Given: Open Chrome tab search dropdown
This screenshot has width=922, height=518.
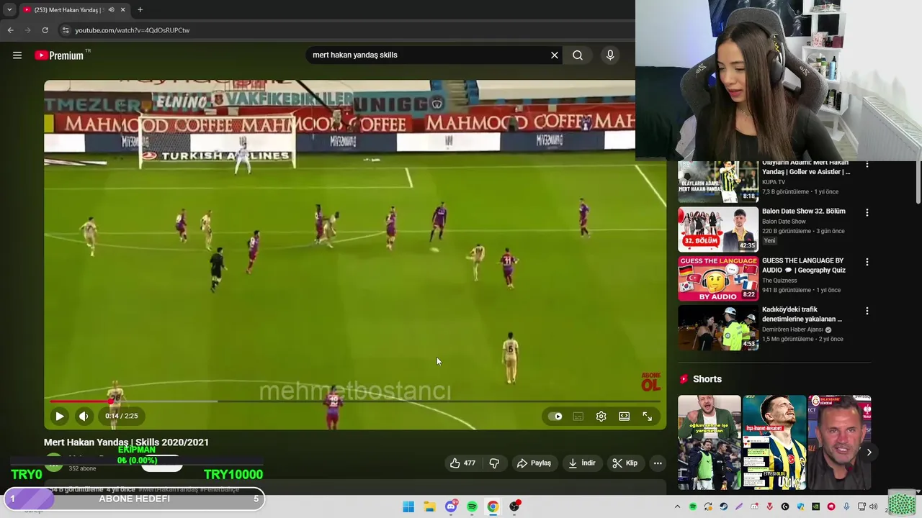Looking at the screenshot, I should [x=9, y=10].
